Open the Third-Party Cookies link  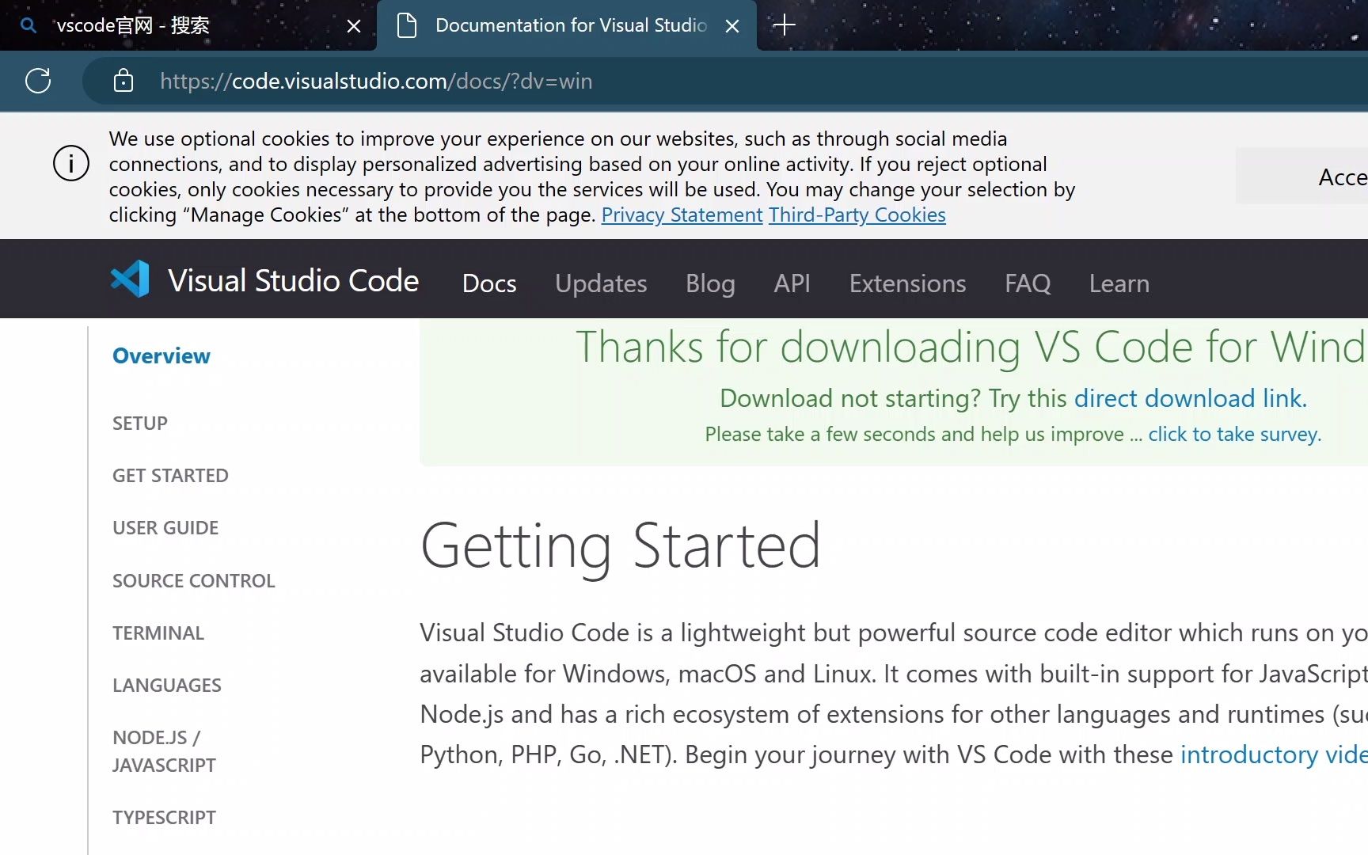point(857,215)
